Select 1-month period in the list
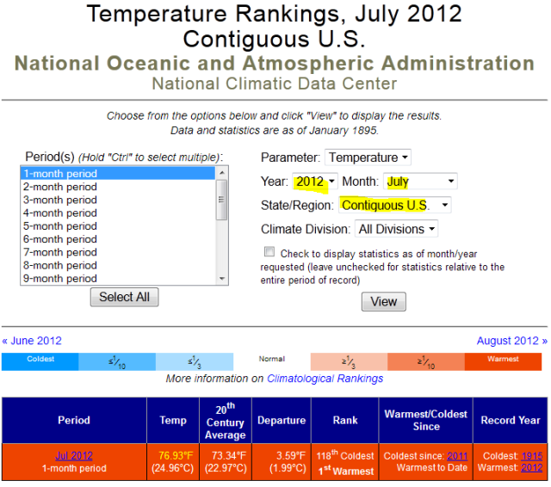 [118, 174]
